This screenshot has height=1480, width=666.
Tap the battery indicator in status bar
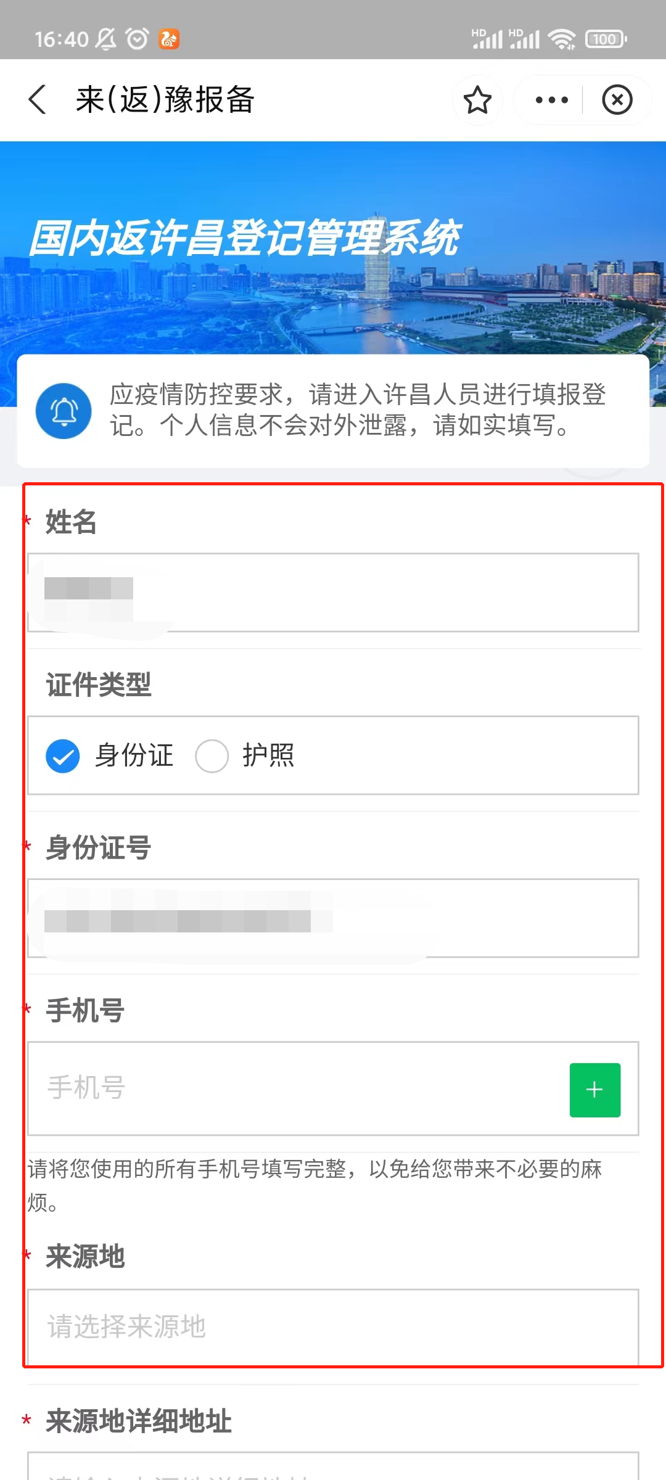[606, 39]
